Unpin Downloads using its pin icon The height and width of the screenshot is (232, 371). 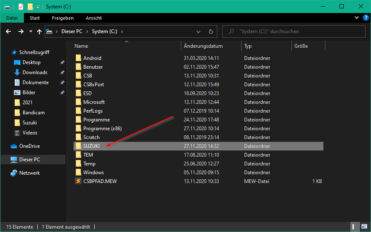62,72
